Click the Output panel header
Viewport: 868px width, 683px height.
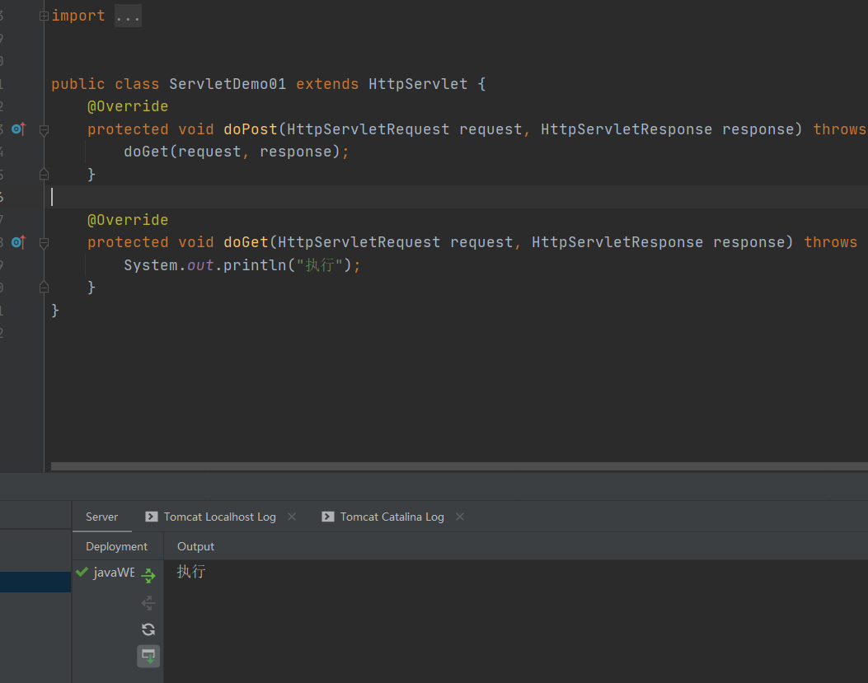pos(195,546)
